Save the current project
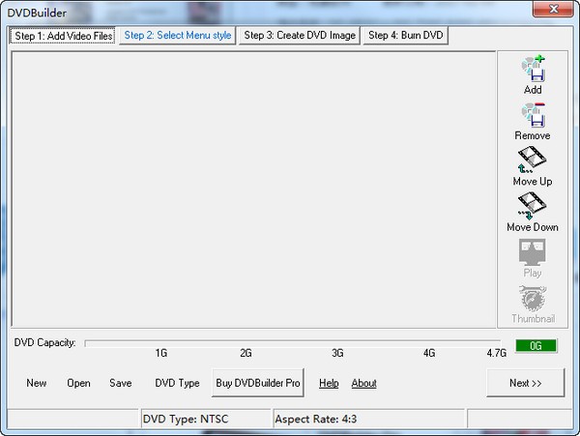 pos(121,383)
